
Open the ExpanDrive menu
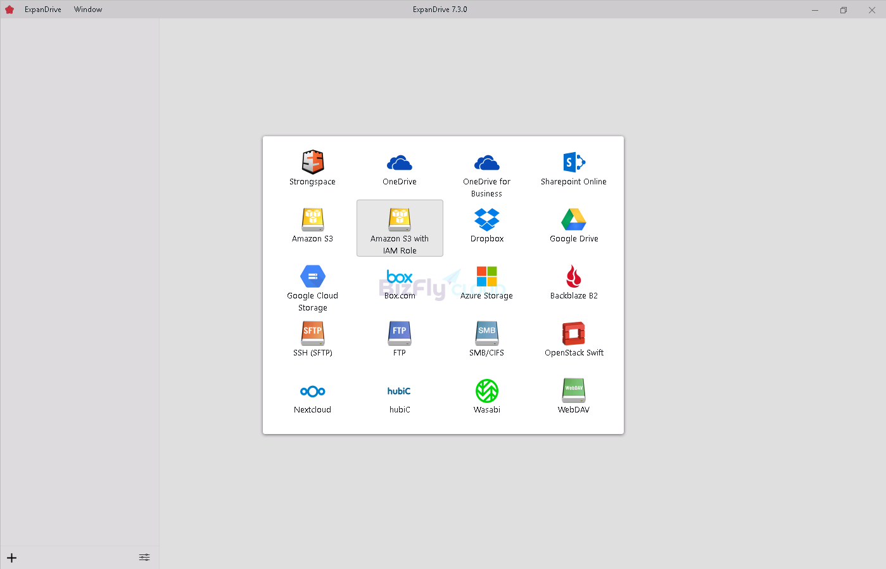tap(43, 10)
